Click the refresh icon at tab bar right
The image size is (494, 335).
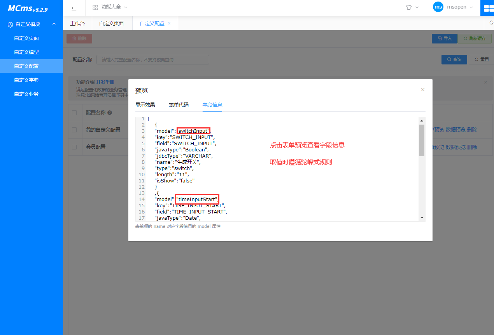point(491,23)
